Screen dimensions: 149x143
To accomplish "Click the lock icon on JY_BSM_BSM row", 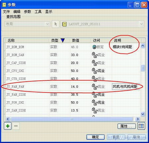I will coord(94,47).
